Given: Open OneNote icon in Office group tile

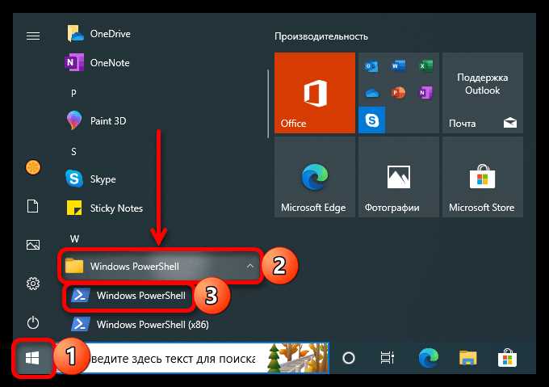Looking at the screenshot, I should (x=425, y=92).
